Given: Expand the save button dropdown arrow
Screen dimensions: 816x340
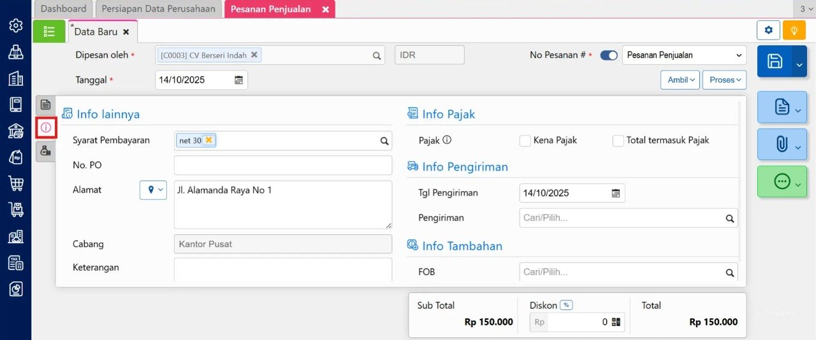Looking at the screenshot, I should tap(799, 61).
